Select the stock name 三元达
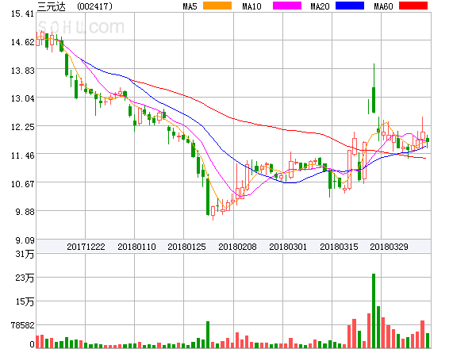476x349 pixels. [52, 6]
